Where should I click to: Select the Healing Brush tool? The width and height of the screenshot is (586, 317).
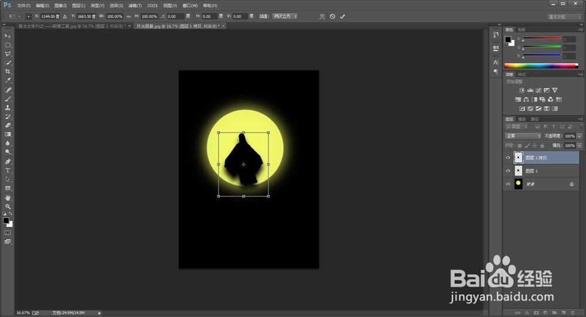(x=8, y=90)
